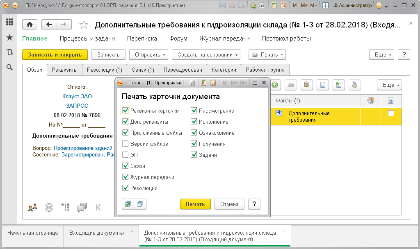Toggle Поручения checkbox

[194, 144]
